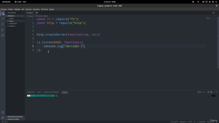219x123 pixels.
Task: Maximize terminal panel with chevron up
Action: pyautogui.click(x=214, y=92)
